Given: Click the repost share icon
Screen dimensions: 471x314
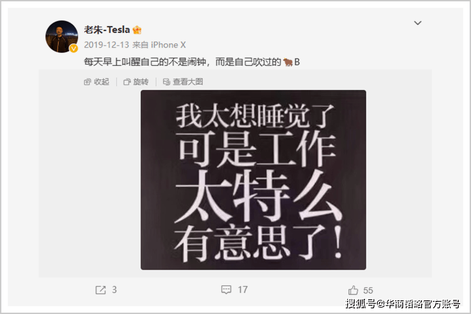Looking at the screenshot, I should click(101, 290).
